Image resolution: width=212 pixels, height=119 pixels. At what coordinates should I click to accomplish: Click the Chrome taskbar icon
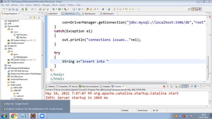(x=13, y=116)
